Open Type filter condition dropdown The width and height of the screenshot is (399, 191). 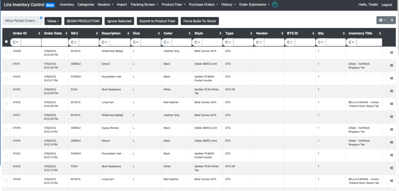[228, 42]
